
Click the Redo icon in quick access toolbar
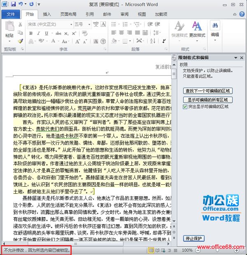(x=31, y=4)
